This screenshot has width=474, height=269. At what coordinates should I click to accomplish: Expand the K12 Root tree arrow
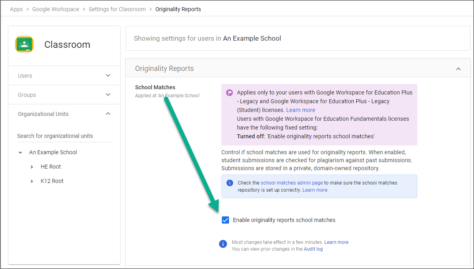tap(32, 181)
